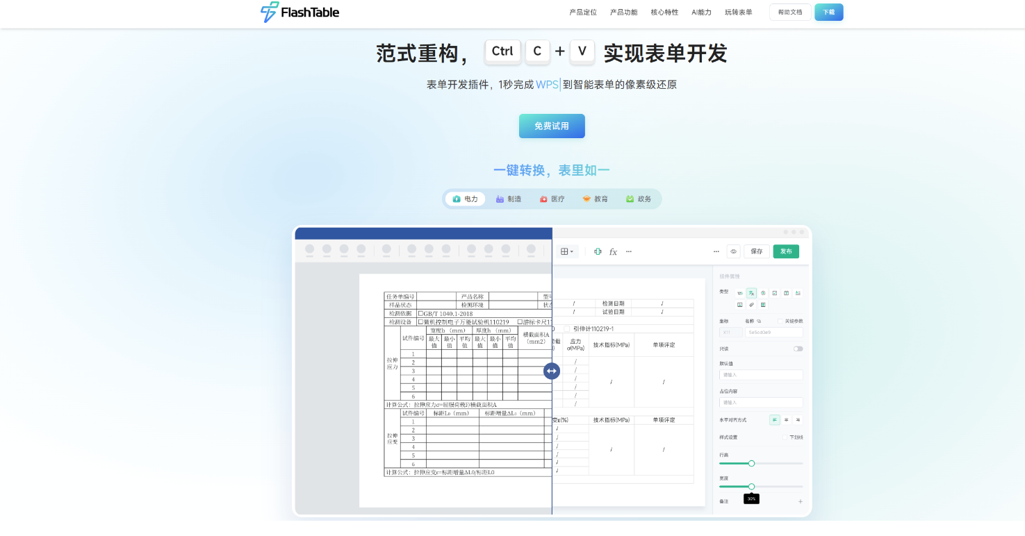Click the green component icon beside fx
This screenshot has width=1025, height=536.
pyautogui.click(x=598, y=251)
